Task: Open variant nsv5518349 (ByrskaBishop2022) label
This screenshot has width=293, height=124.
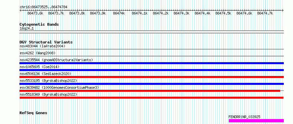Action: coord(48,94)
